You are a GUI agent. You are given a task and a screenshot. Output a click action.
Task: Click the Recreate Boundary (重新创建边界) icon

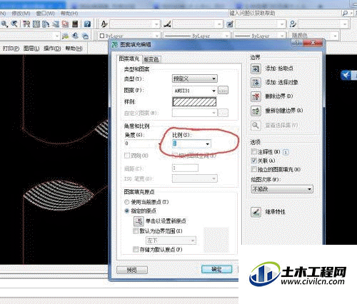256,111
